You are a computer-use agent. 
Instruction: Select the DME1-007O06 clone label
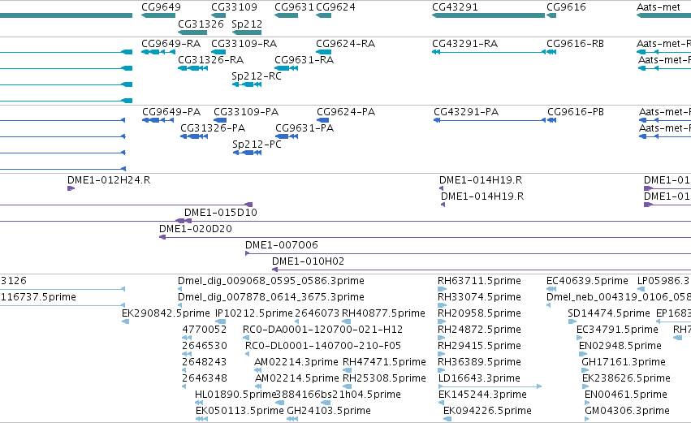pos(282,245)
